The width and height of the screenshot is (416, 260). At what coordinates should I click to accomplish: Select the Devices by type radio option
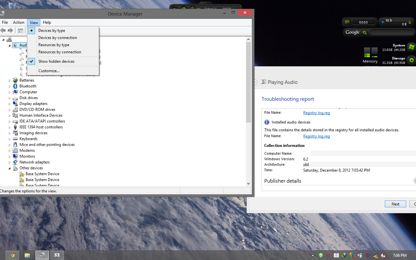pos(52,31)
